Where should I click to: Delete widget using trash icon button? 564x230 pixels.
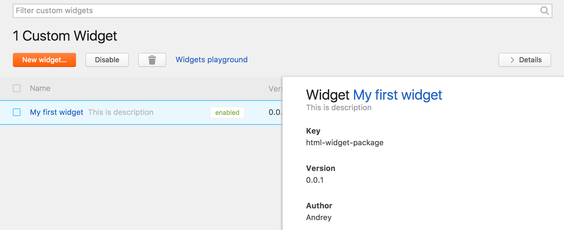pos(152,60)
